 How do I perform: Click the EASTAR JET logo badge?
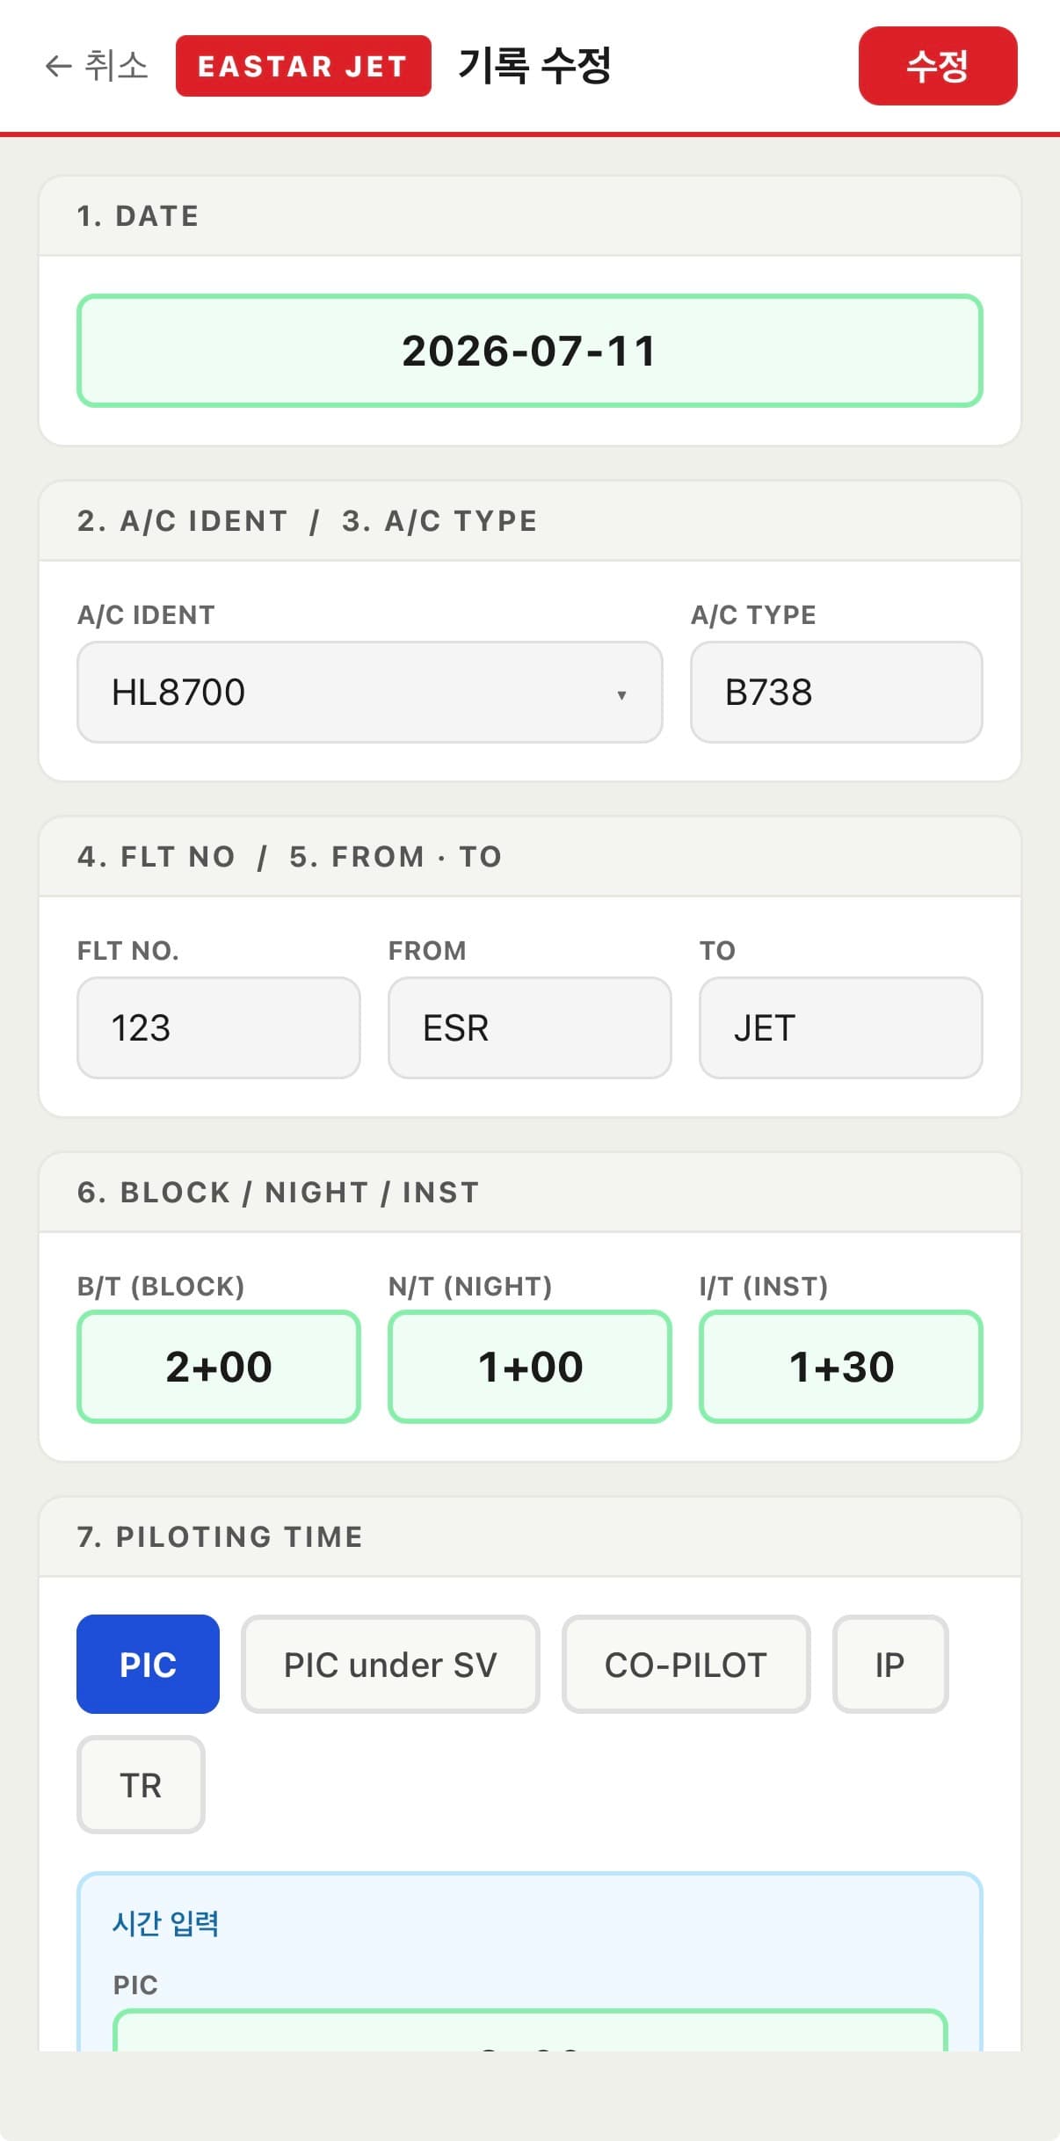[303, 66]
